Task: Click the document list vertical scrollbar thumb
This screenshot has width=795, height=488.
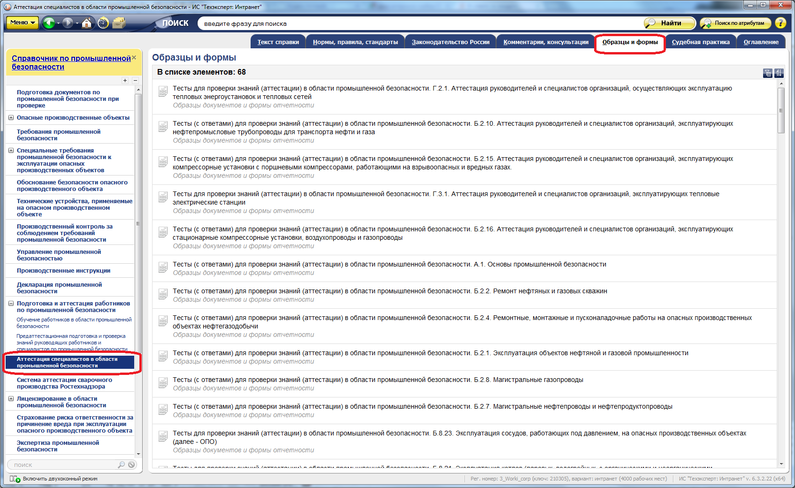Action: tap(781, 110)
